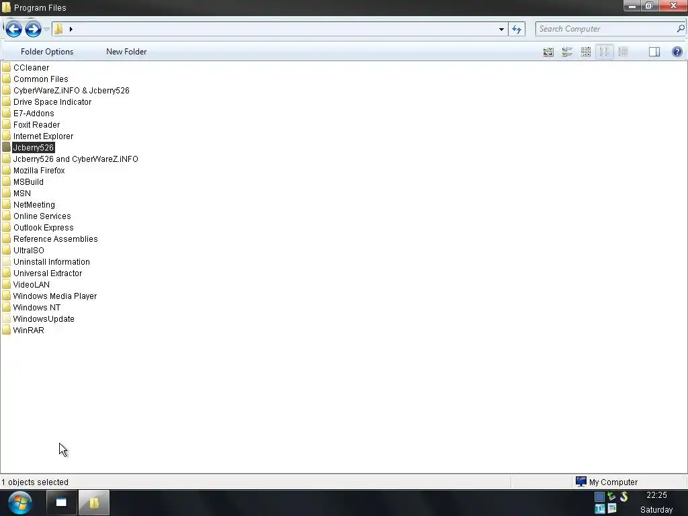Click the Refresh button next to address bar
Image resolution: width=688 pixels, height=516 pixels.
tap(517, 30)
